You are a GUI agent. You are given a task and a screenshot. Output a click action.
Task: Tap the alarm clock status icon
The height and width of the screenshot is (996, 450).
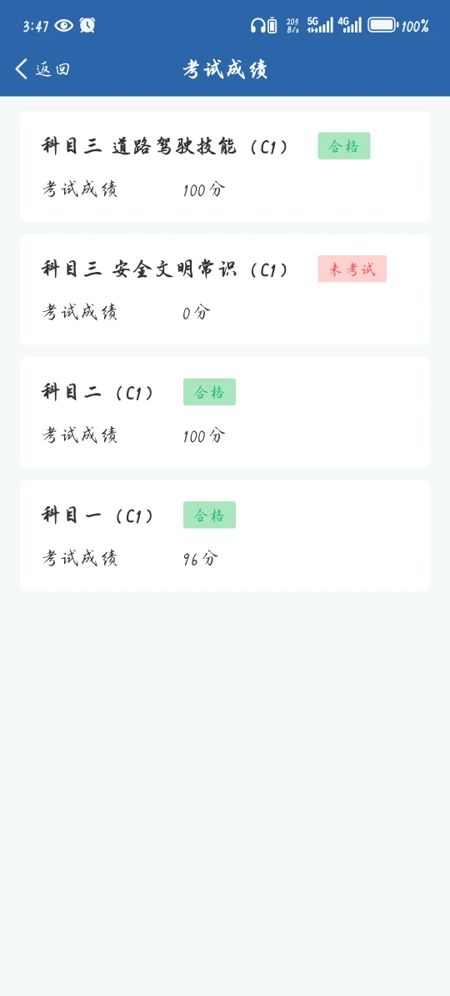point(87,25)
